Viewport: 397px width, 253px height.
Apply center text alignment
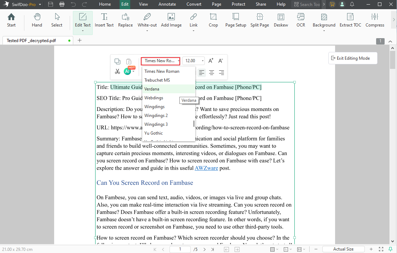211,72
